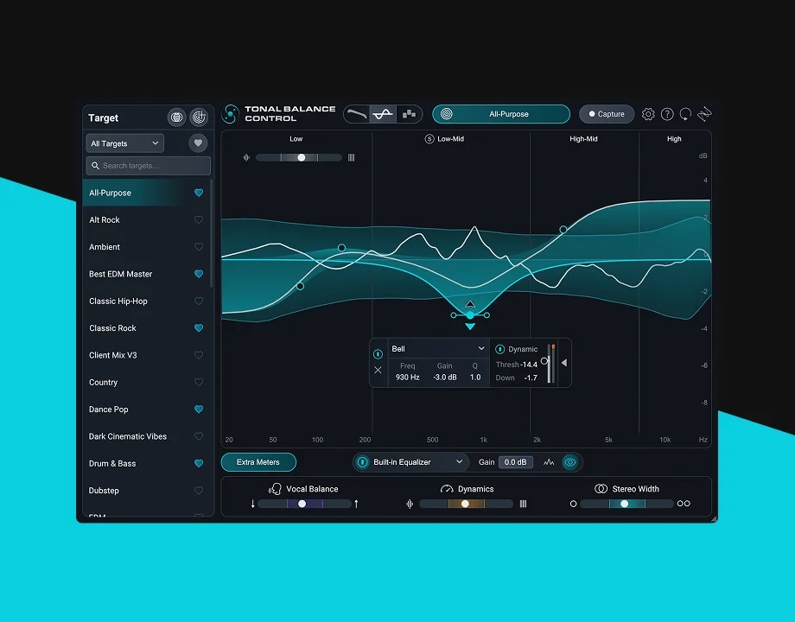
Task: Switch to bar blocks view
Action: pyautogui.click(x=409, y=114)
